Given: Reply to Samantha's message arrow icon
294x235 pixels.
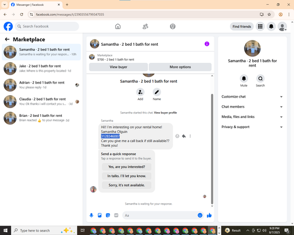Looking at the screenshot, I should [x=184, y=136].
